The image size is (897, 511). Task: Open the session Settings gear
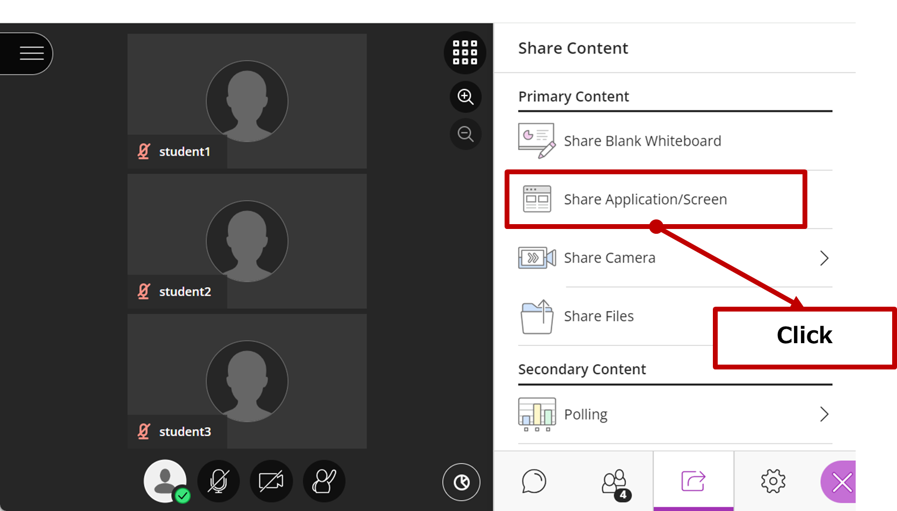point(773,482)
